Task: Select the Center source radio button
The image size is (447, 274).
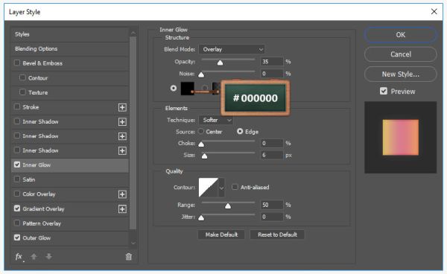Action: (x=201, y=131)
